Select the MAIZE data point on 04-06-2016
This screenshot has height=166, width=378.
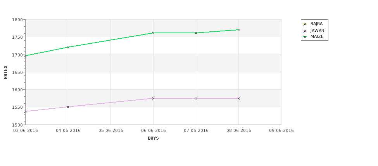(x=68, y=47)
